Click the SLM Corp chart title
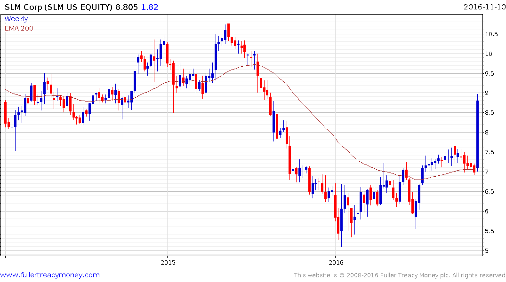506x282 pixels. [59, 7]
